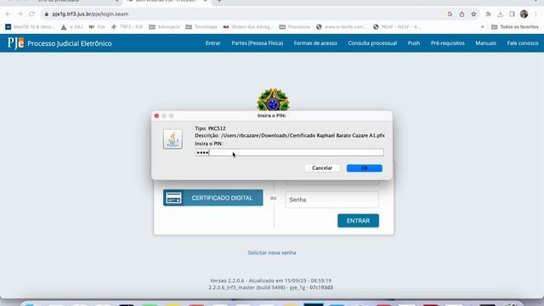Open Partes (Pessoa Física) menu item
This screenshot has width=544, height=306.
pyautogui.click(x=258, y=43)
